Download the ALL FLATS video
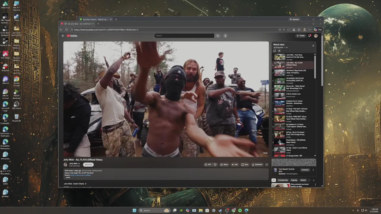381x214 pixels. 257,164
